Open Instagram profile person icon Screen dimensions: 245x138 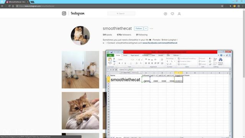click(x=179, y=14)
